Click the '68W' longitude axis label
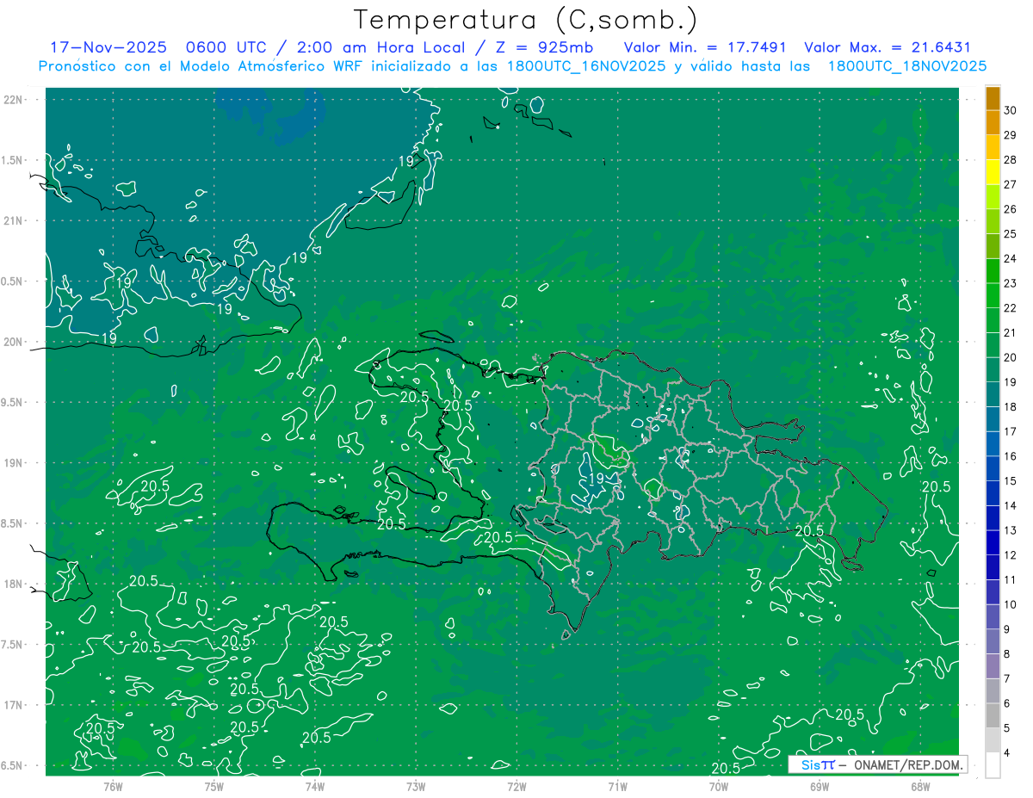 [x=920, y=786]
